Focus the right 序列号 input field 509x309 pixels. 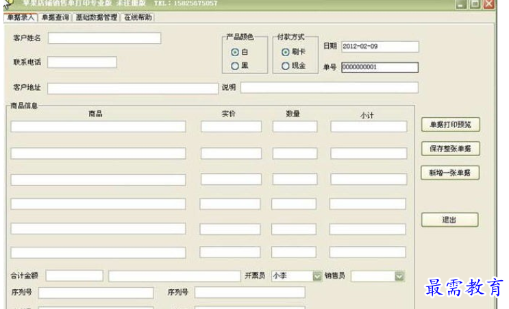(x=250, y=292)
